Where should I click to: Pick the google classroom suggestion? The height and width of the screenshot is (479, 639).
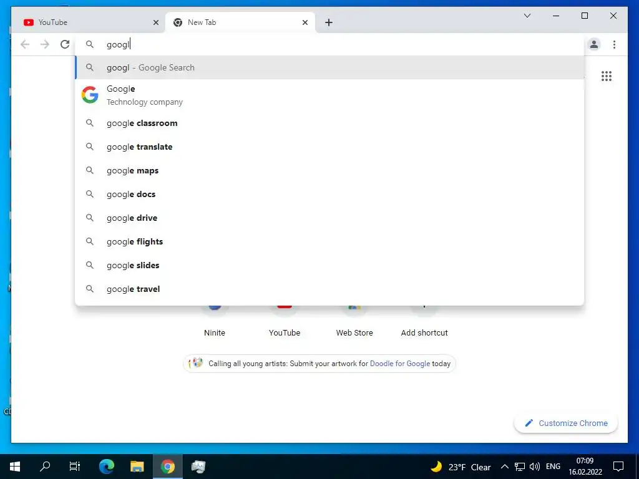329,123
